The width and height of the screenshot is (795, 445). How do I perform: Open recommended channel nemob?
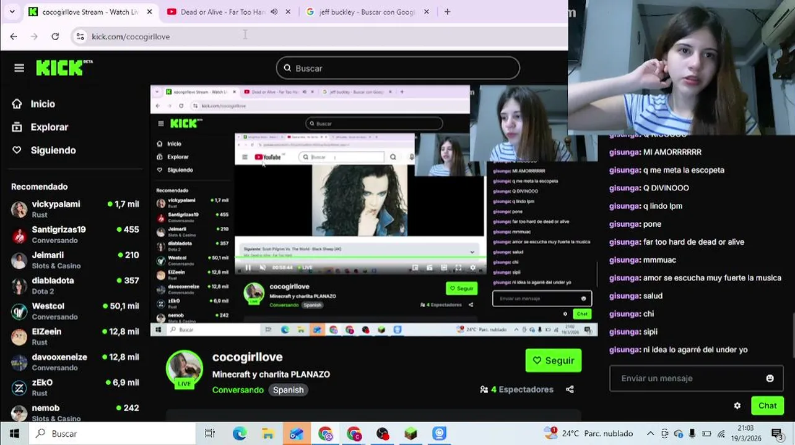click(75, 412)
